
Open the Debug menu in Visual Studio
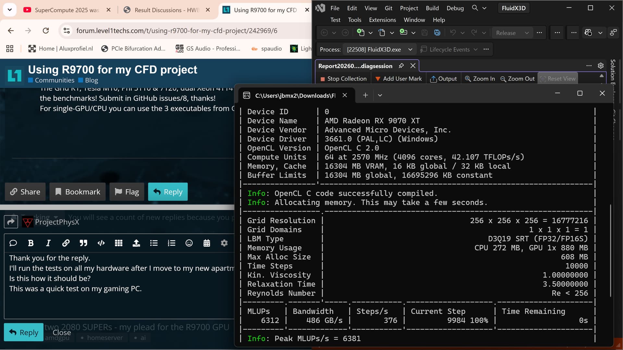(x=455, y=8)
